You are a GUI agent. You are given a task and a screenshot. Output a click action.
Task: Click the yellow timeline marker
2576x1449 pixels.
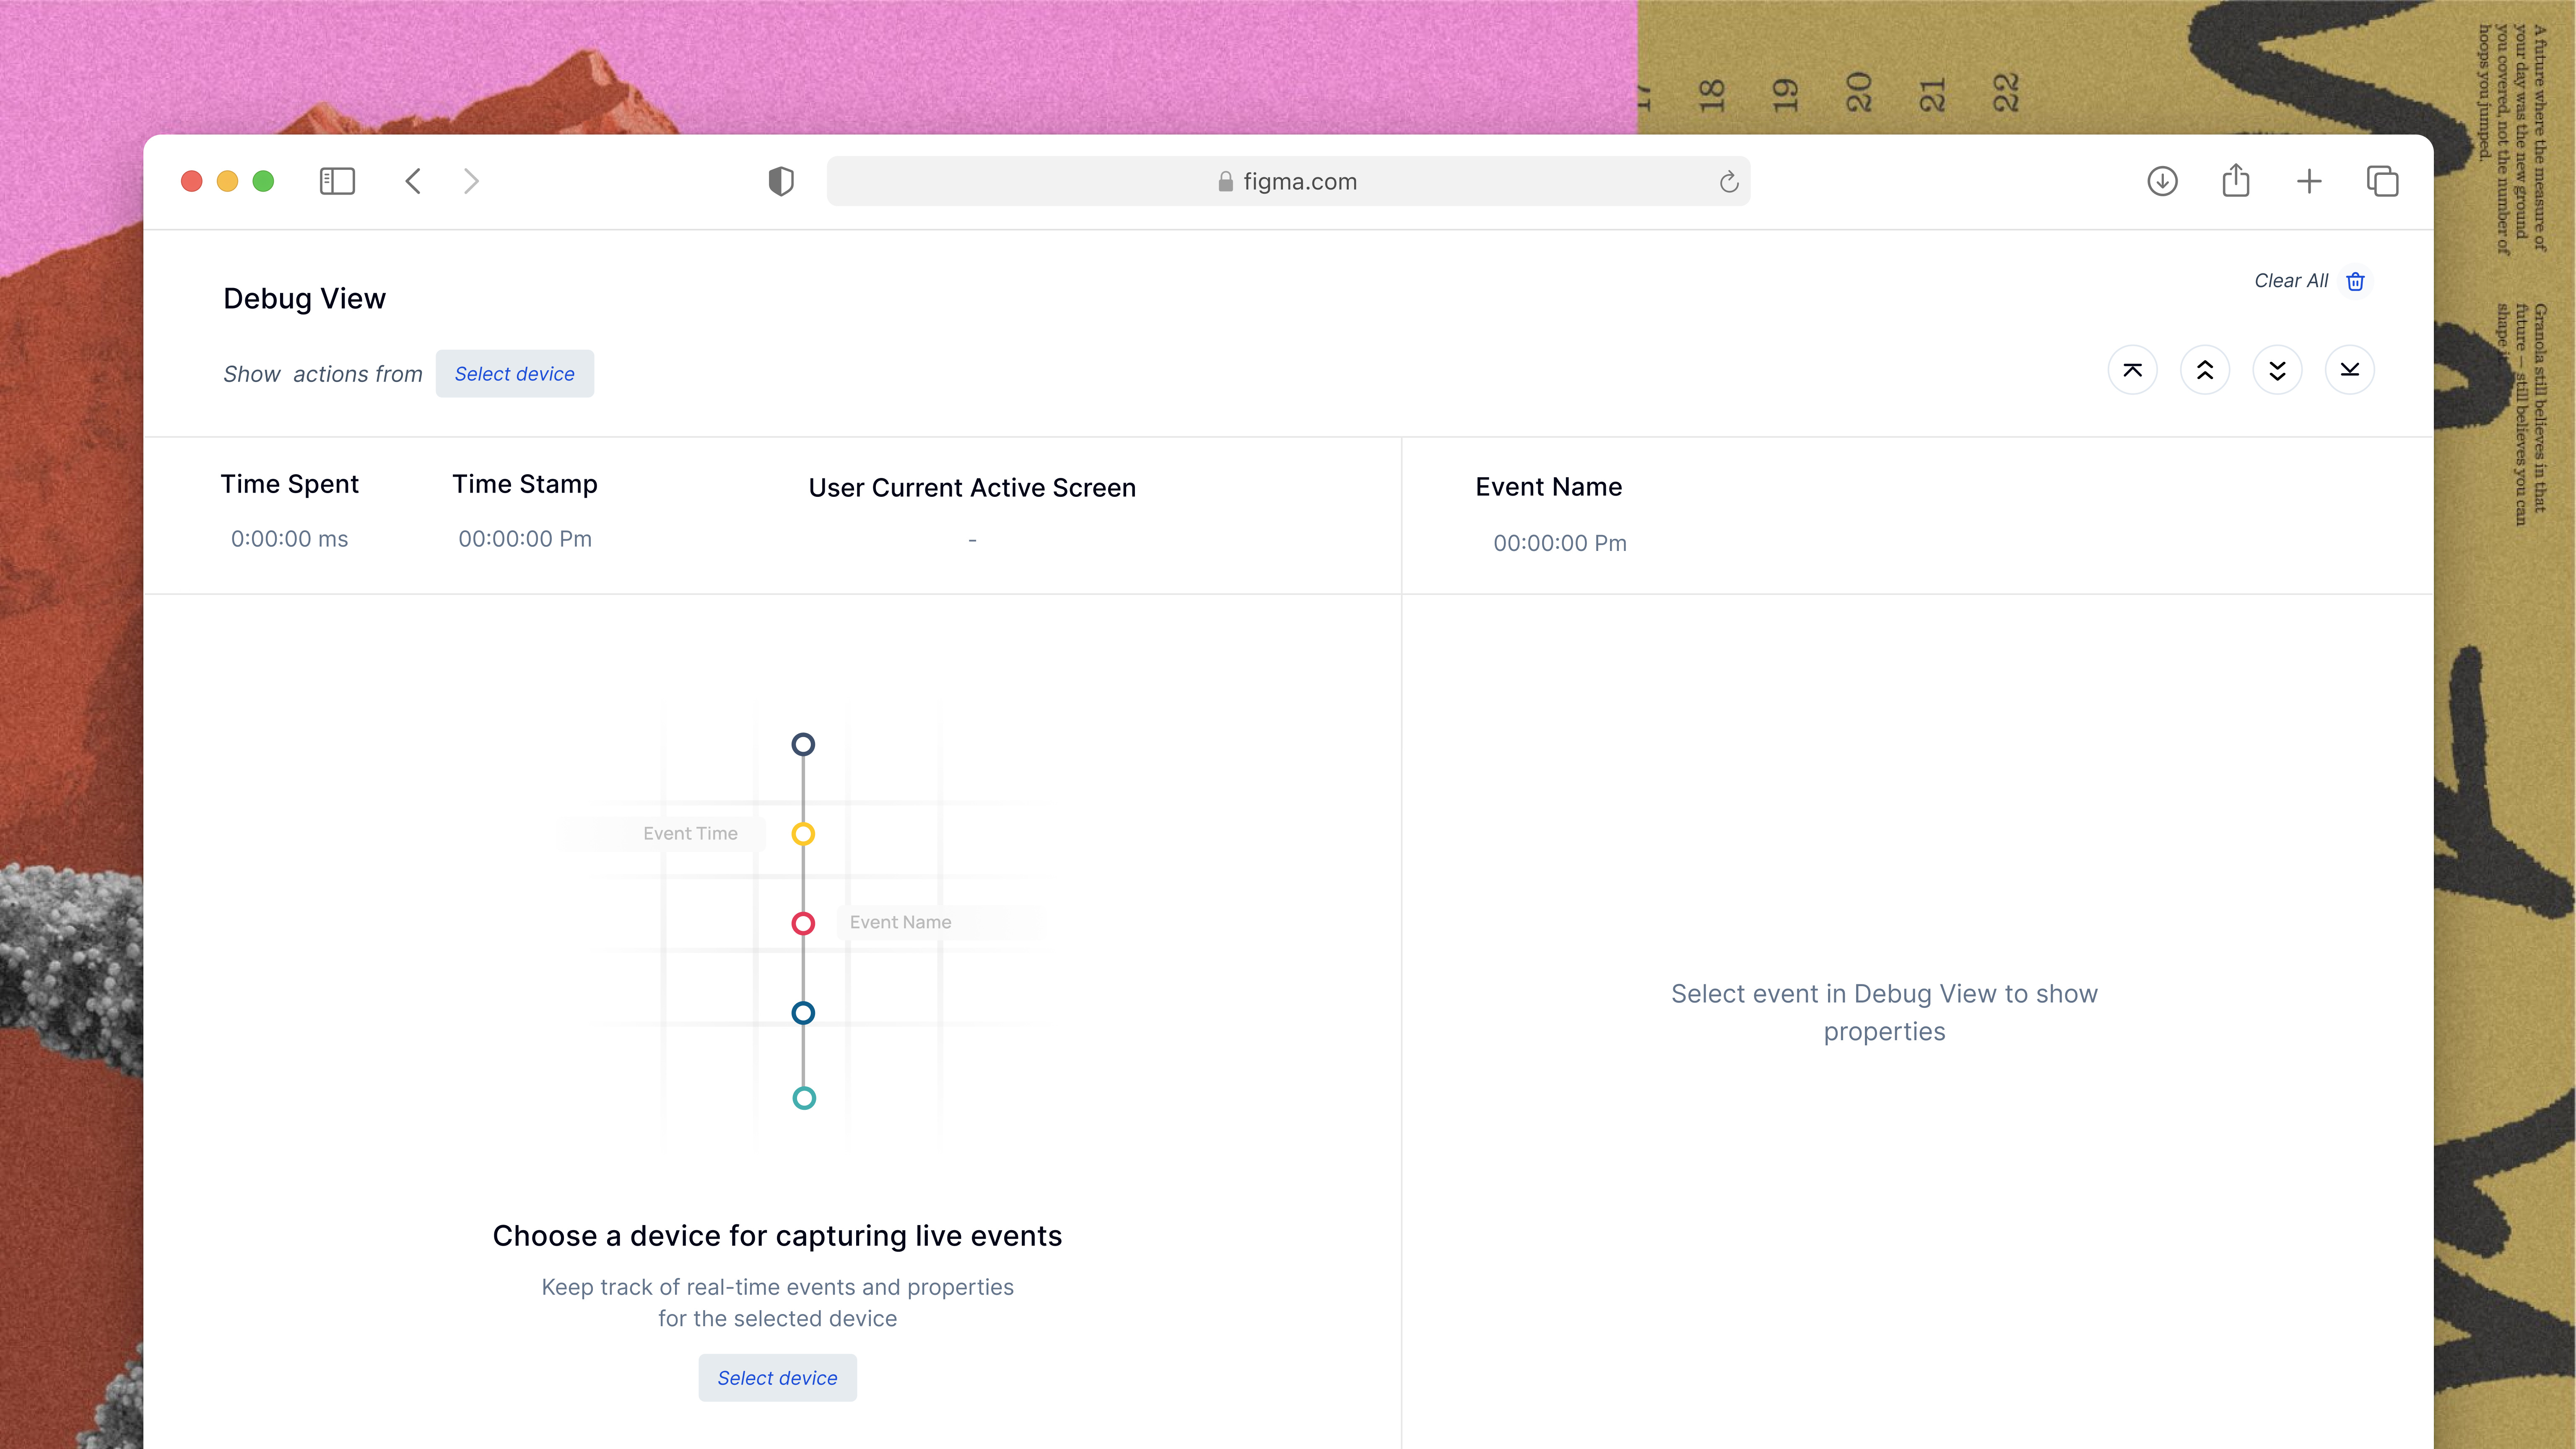tap(803, 834)
